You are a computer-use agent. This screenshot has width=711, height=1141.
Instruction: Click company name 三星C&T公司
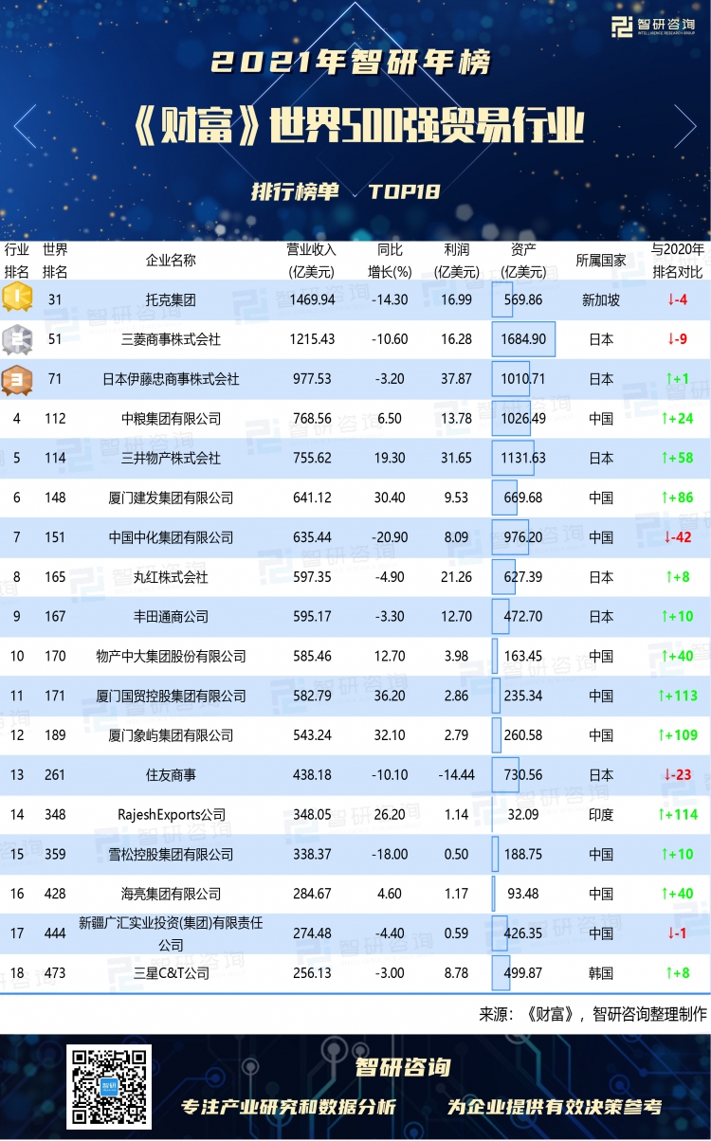[x=171, y=973]
